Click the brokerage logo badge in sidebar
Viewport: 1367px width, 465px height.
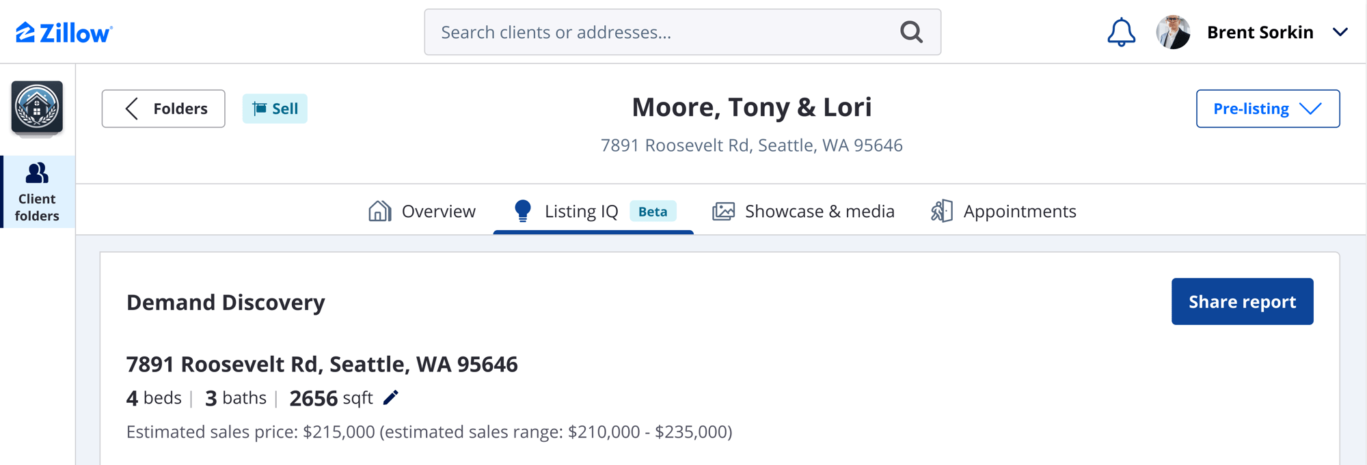click(x=37, y=107)
